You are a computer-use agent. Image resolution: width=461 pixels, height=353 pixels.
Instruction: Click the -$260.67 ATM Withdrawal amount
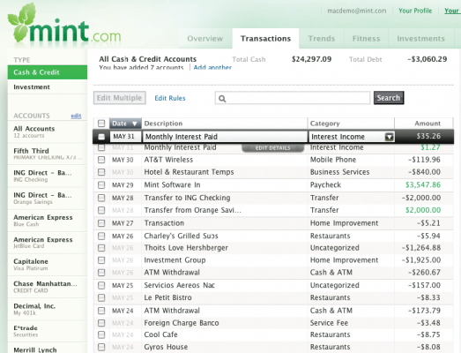pos(424,273)
